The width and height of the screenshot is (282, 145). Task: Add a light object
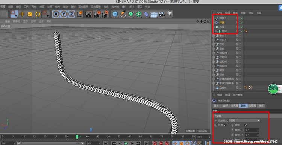[x=170, y=14]
